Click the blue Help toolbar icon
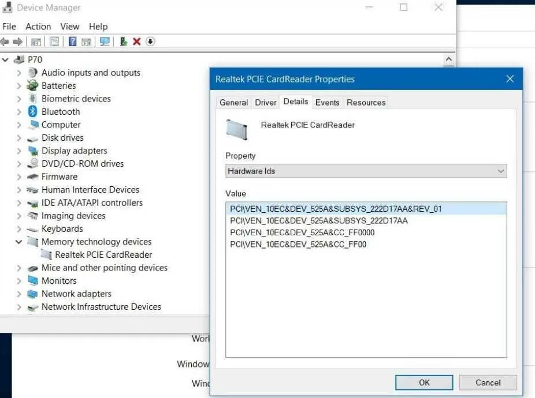 point(72,42)
